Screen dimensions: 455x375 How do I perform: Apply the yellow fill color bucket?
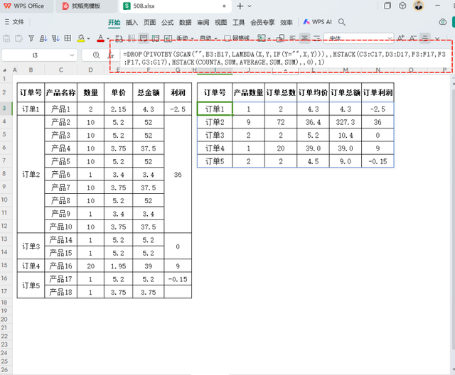81,38
